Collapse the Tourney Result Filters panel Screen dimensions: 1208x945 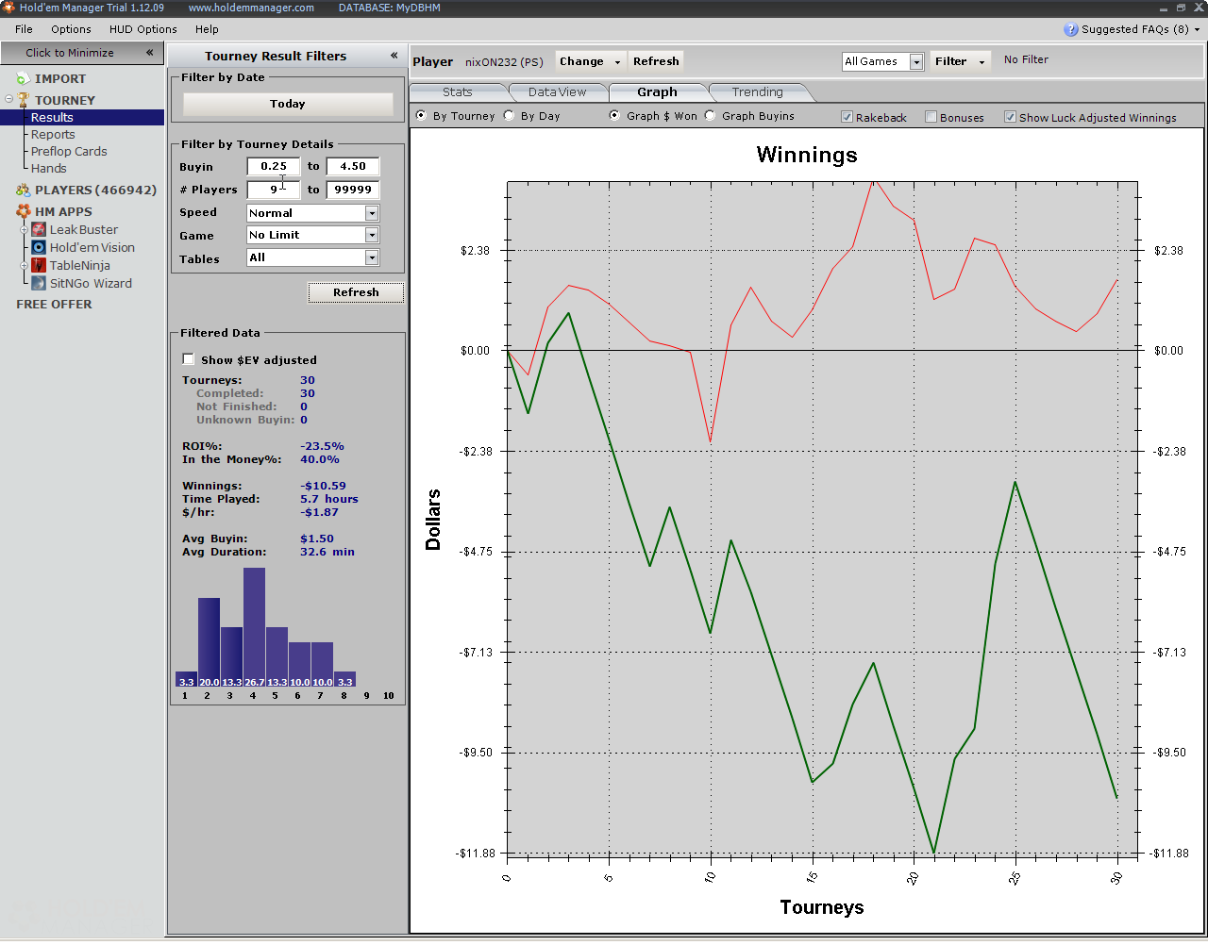(394, 56)
